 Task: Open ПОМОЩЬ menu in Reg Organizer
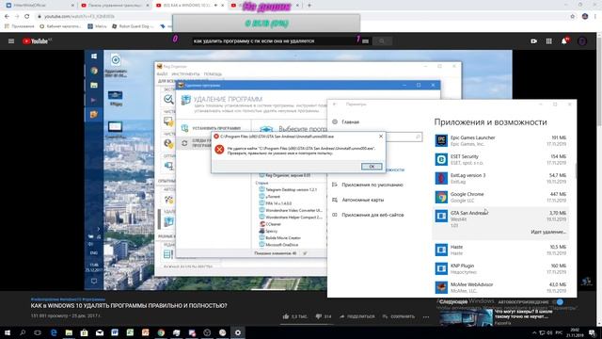(213, 74)
